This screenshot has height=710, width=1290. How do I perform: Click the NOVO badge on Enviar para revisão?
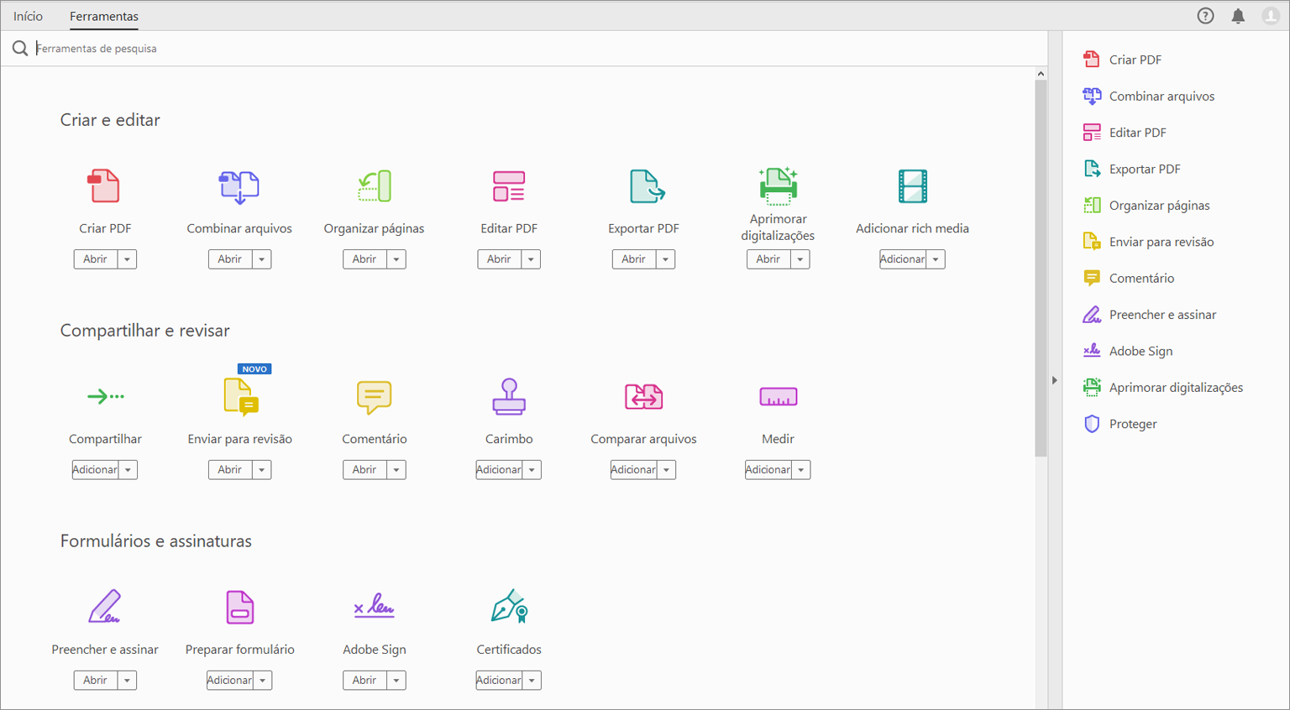click(x=254, y=369)
